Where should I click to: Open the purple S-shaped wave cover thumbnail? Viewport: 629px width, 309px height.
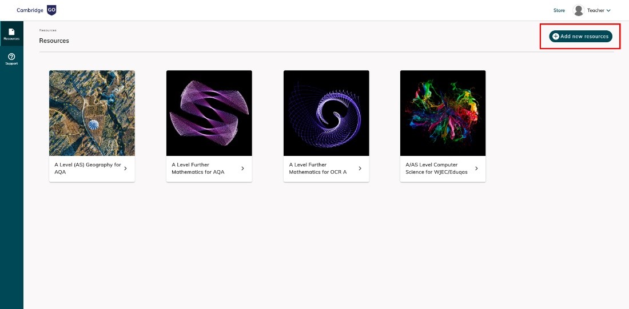click(209, 113)
